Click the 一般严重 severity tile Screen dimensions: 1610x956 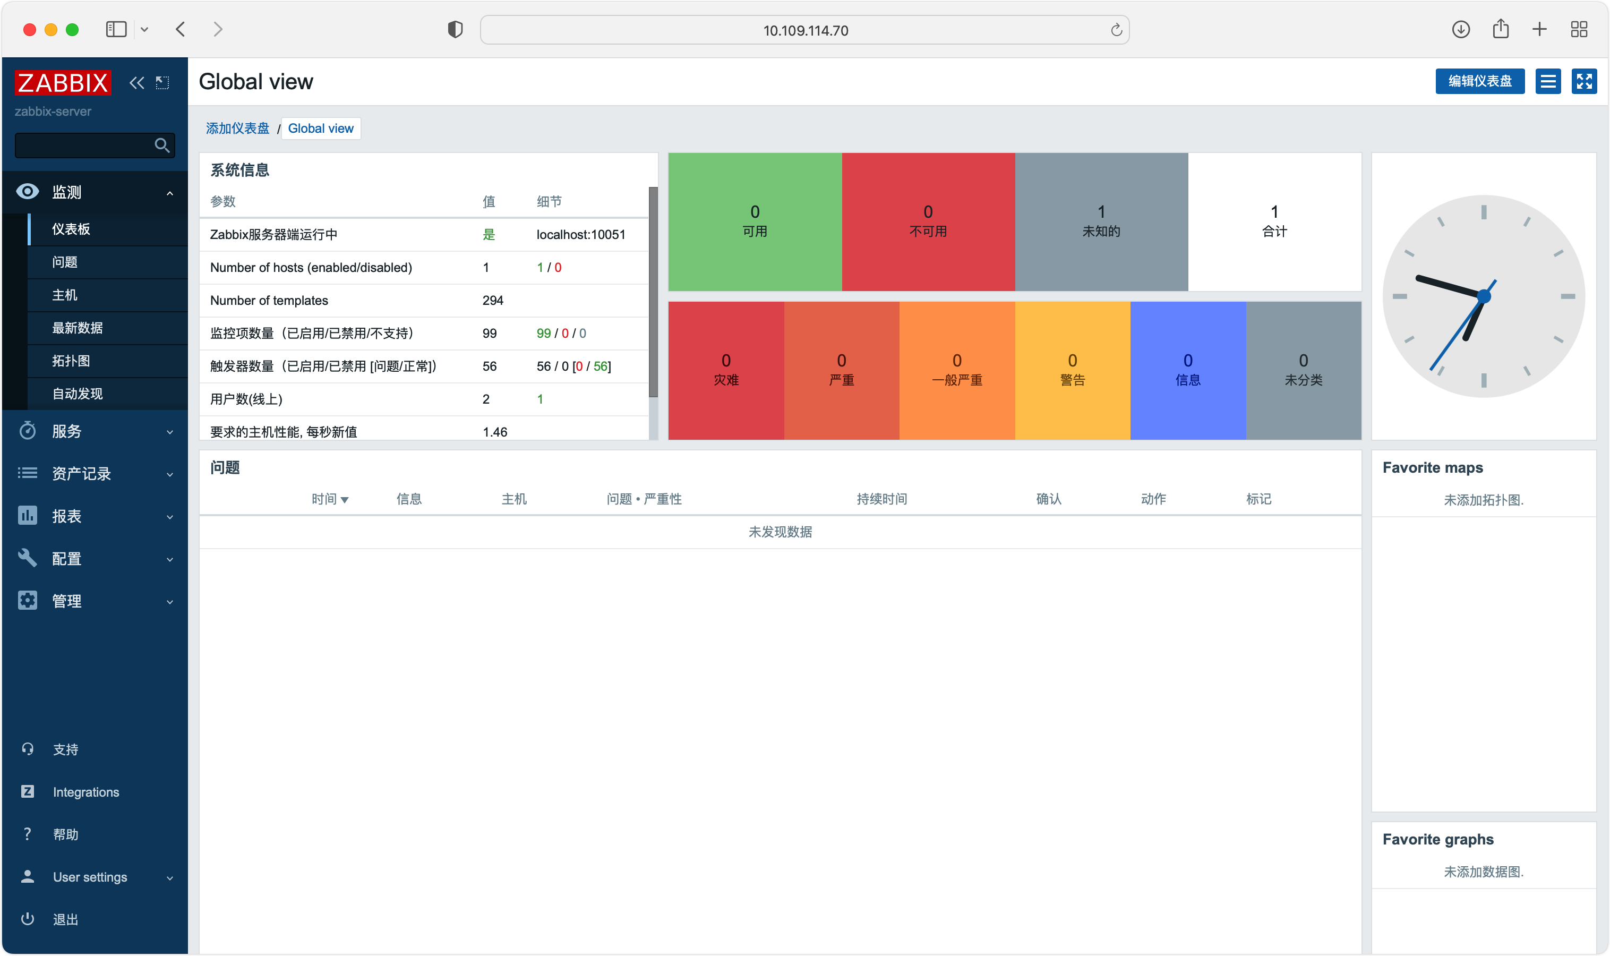tap(957, 370)
